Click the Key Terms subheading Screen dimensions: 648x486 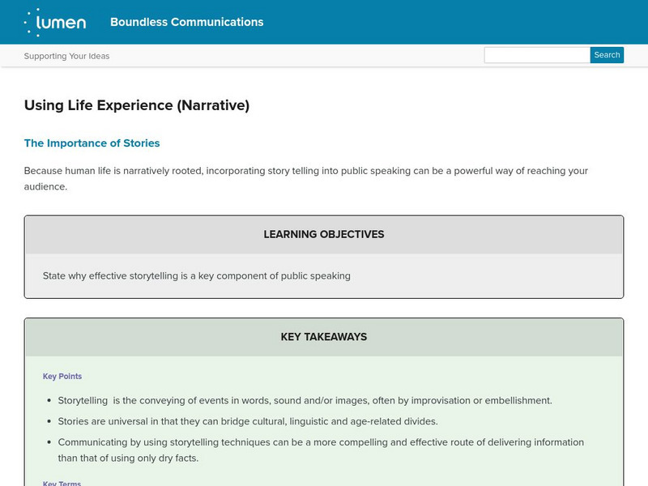point(62,483)
